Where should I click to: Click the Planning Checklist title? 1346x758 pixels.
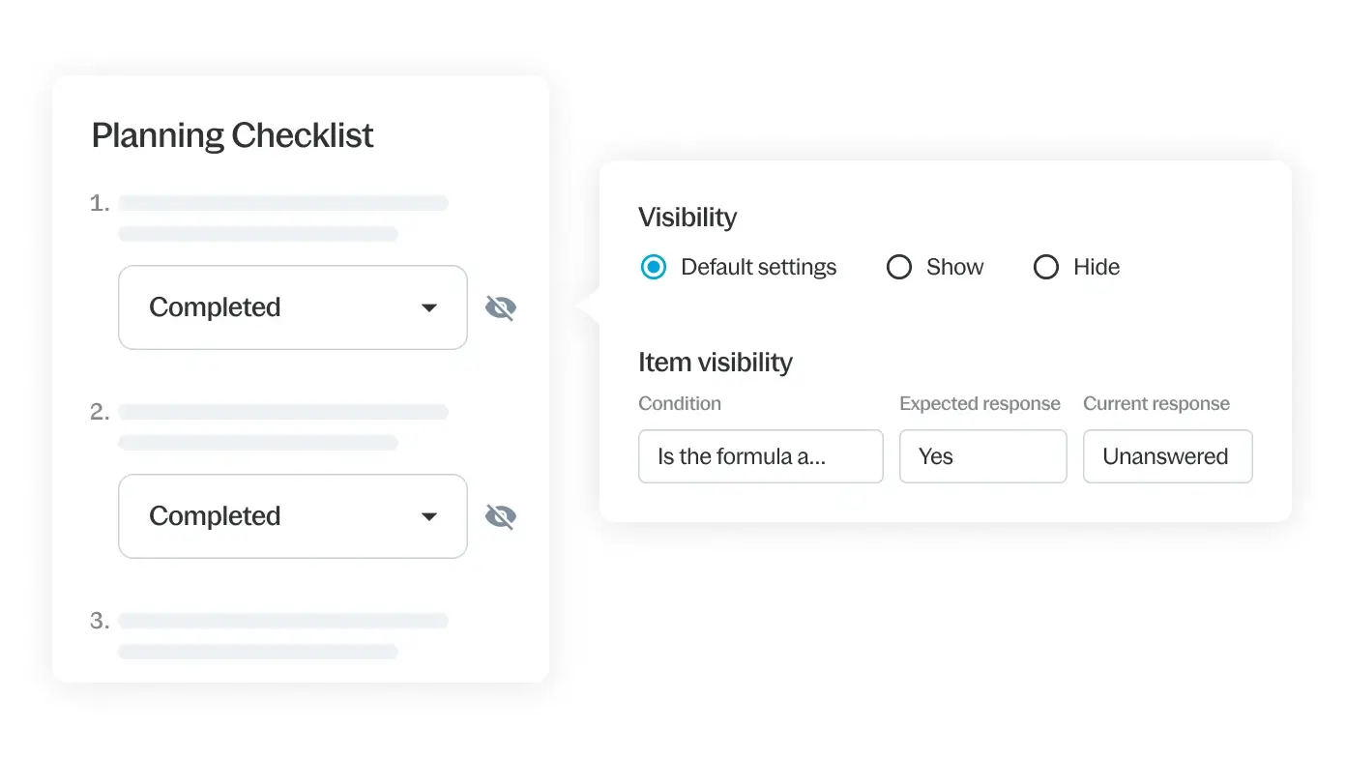point(232,135)
